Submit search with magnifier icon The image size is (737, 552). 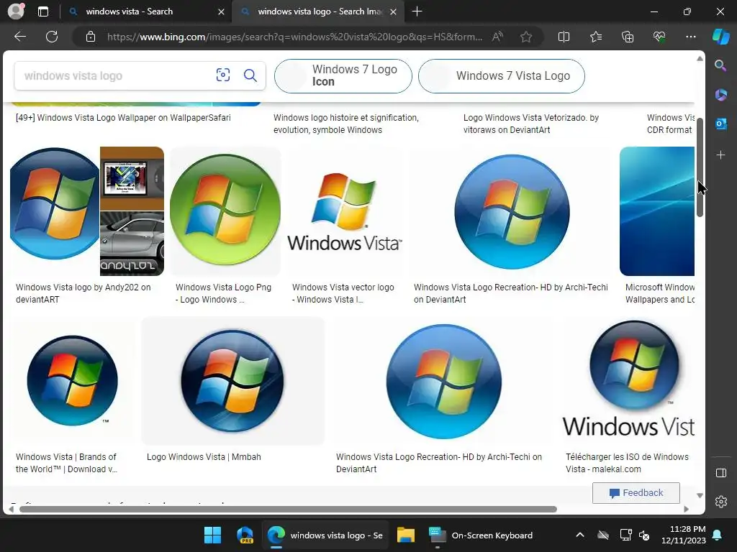(250, 75)
